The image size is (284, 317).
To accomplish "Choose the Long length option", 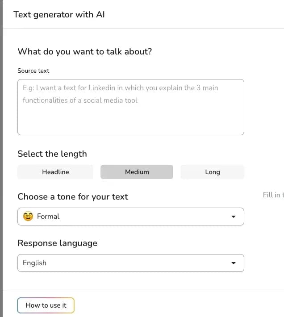I will tap(212, 172).
